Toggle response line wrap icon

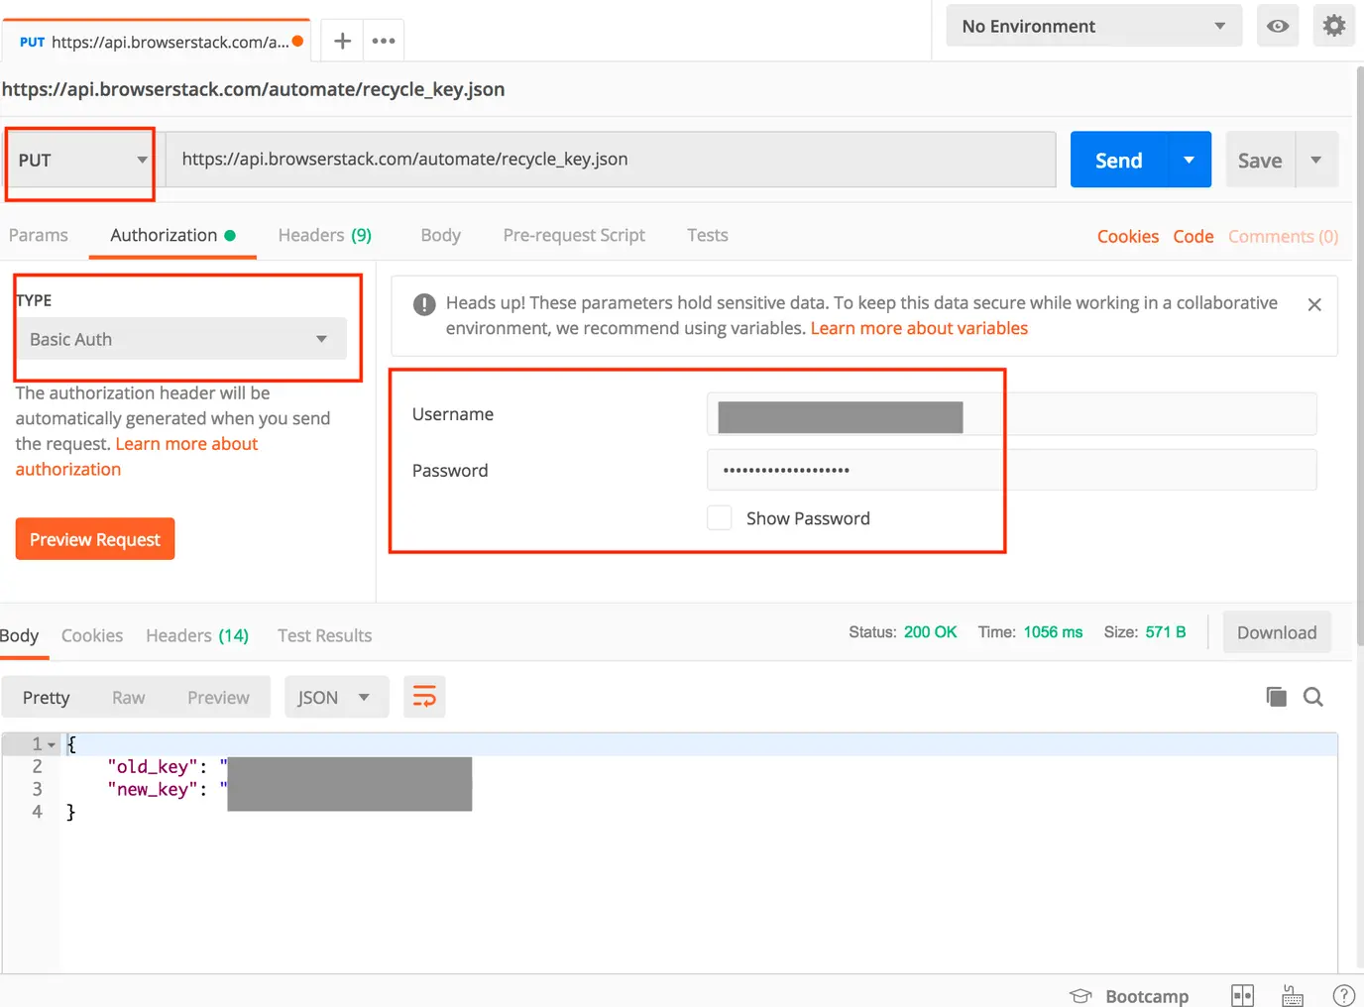pos(424,697)
